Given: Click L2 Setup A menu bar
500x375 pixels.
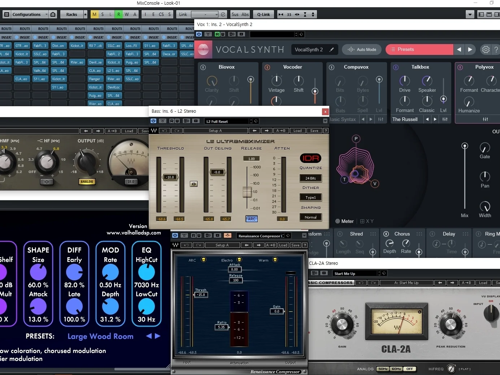Looking at the screenshot, I should [215, 130].
